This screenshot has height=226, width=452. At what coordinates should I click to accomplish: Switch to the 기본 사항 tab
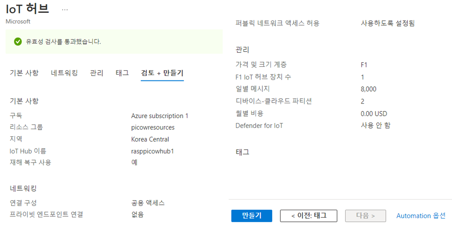click(24, 73)
